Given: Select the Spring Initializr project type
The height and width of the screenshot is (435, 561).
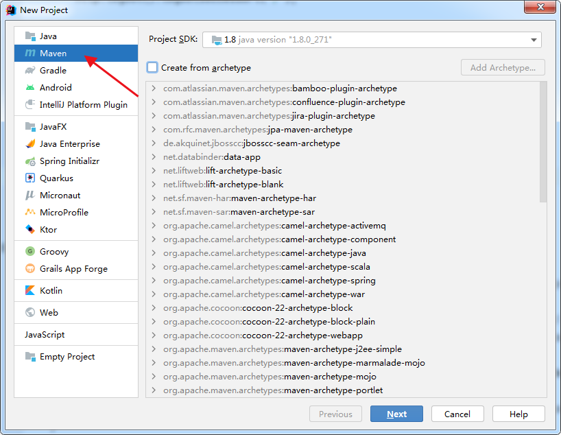Looking at the screenshot, I should click(76, 161).
